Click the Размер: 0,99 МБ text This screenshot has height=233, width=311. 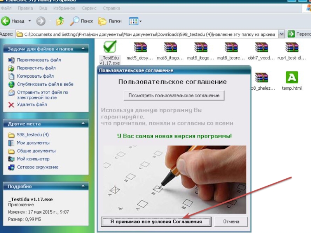[x=24, y=219]
